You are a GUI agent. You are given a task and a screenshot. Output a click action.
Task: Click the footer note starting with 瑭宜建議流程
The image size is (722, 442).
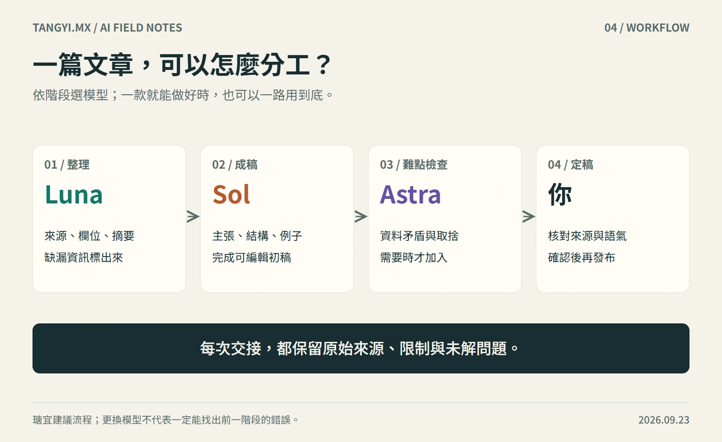coord(166,420)
